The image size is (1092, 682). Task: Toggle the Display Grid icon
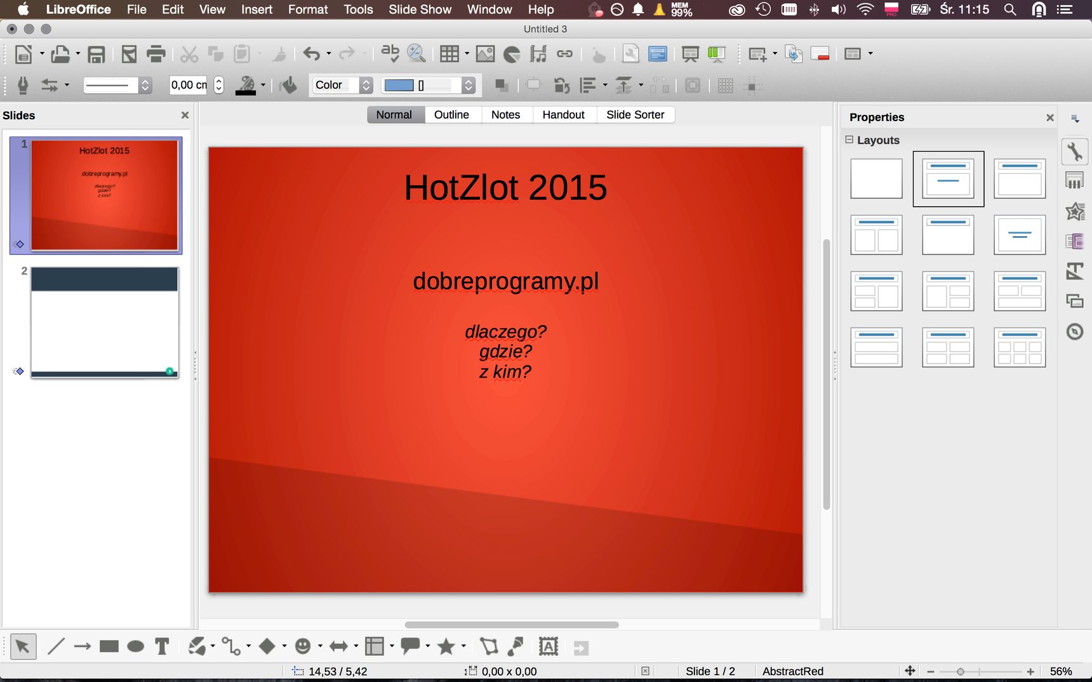click(x=725, y=85)
